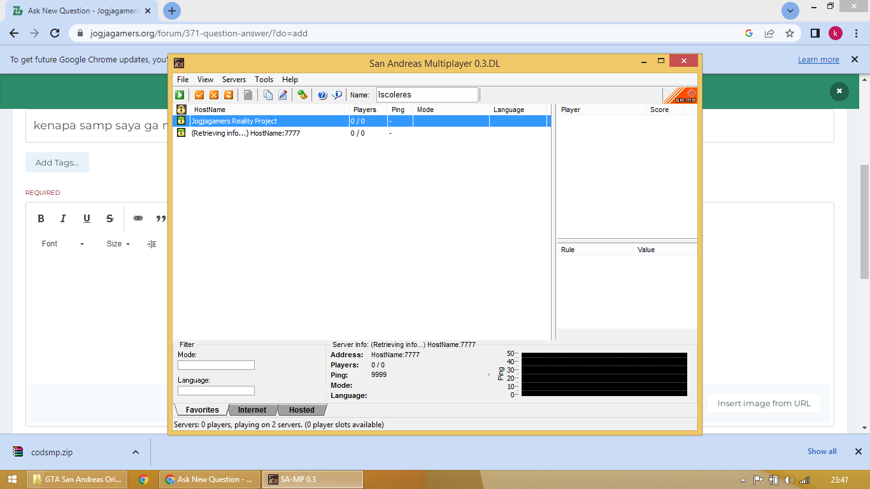Open codsmp.zip download options chevron

click(136, 452)
